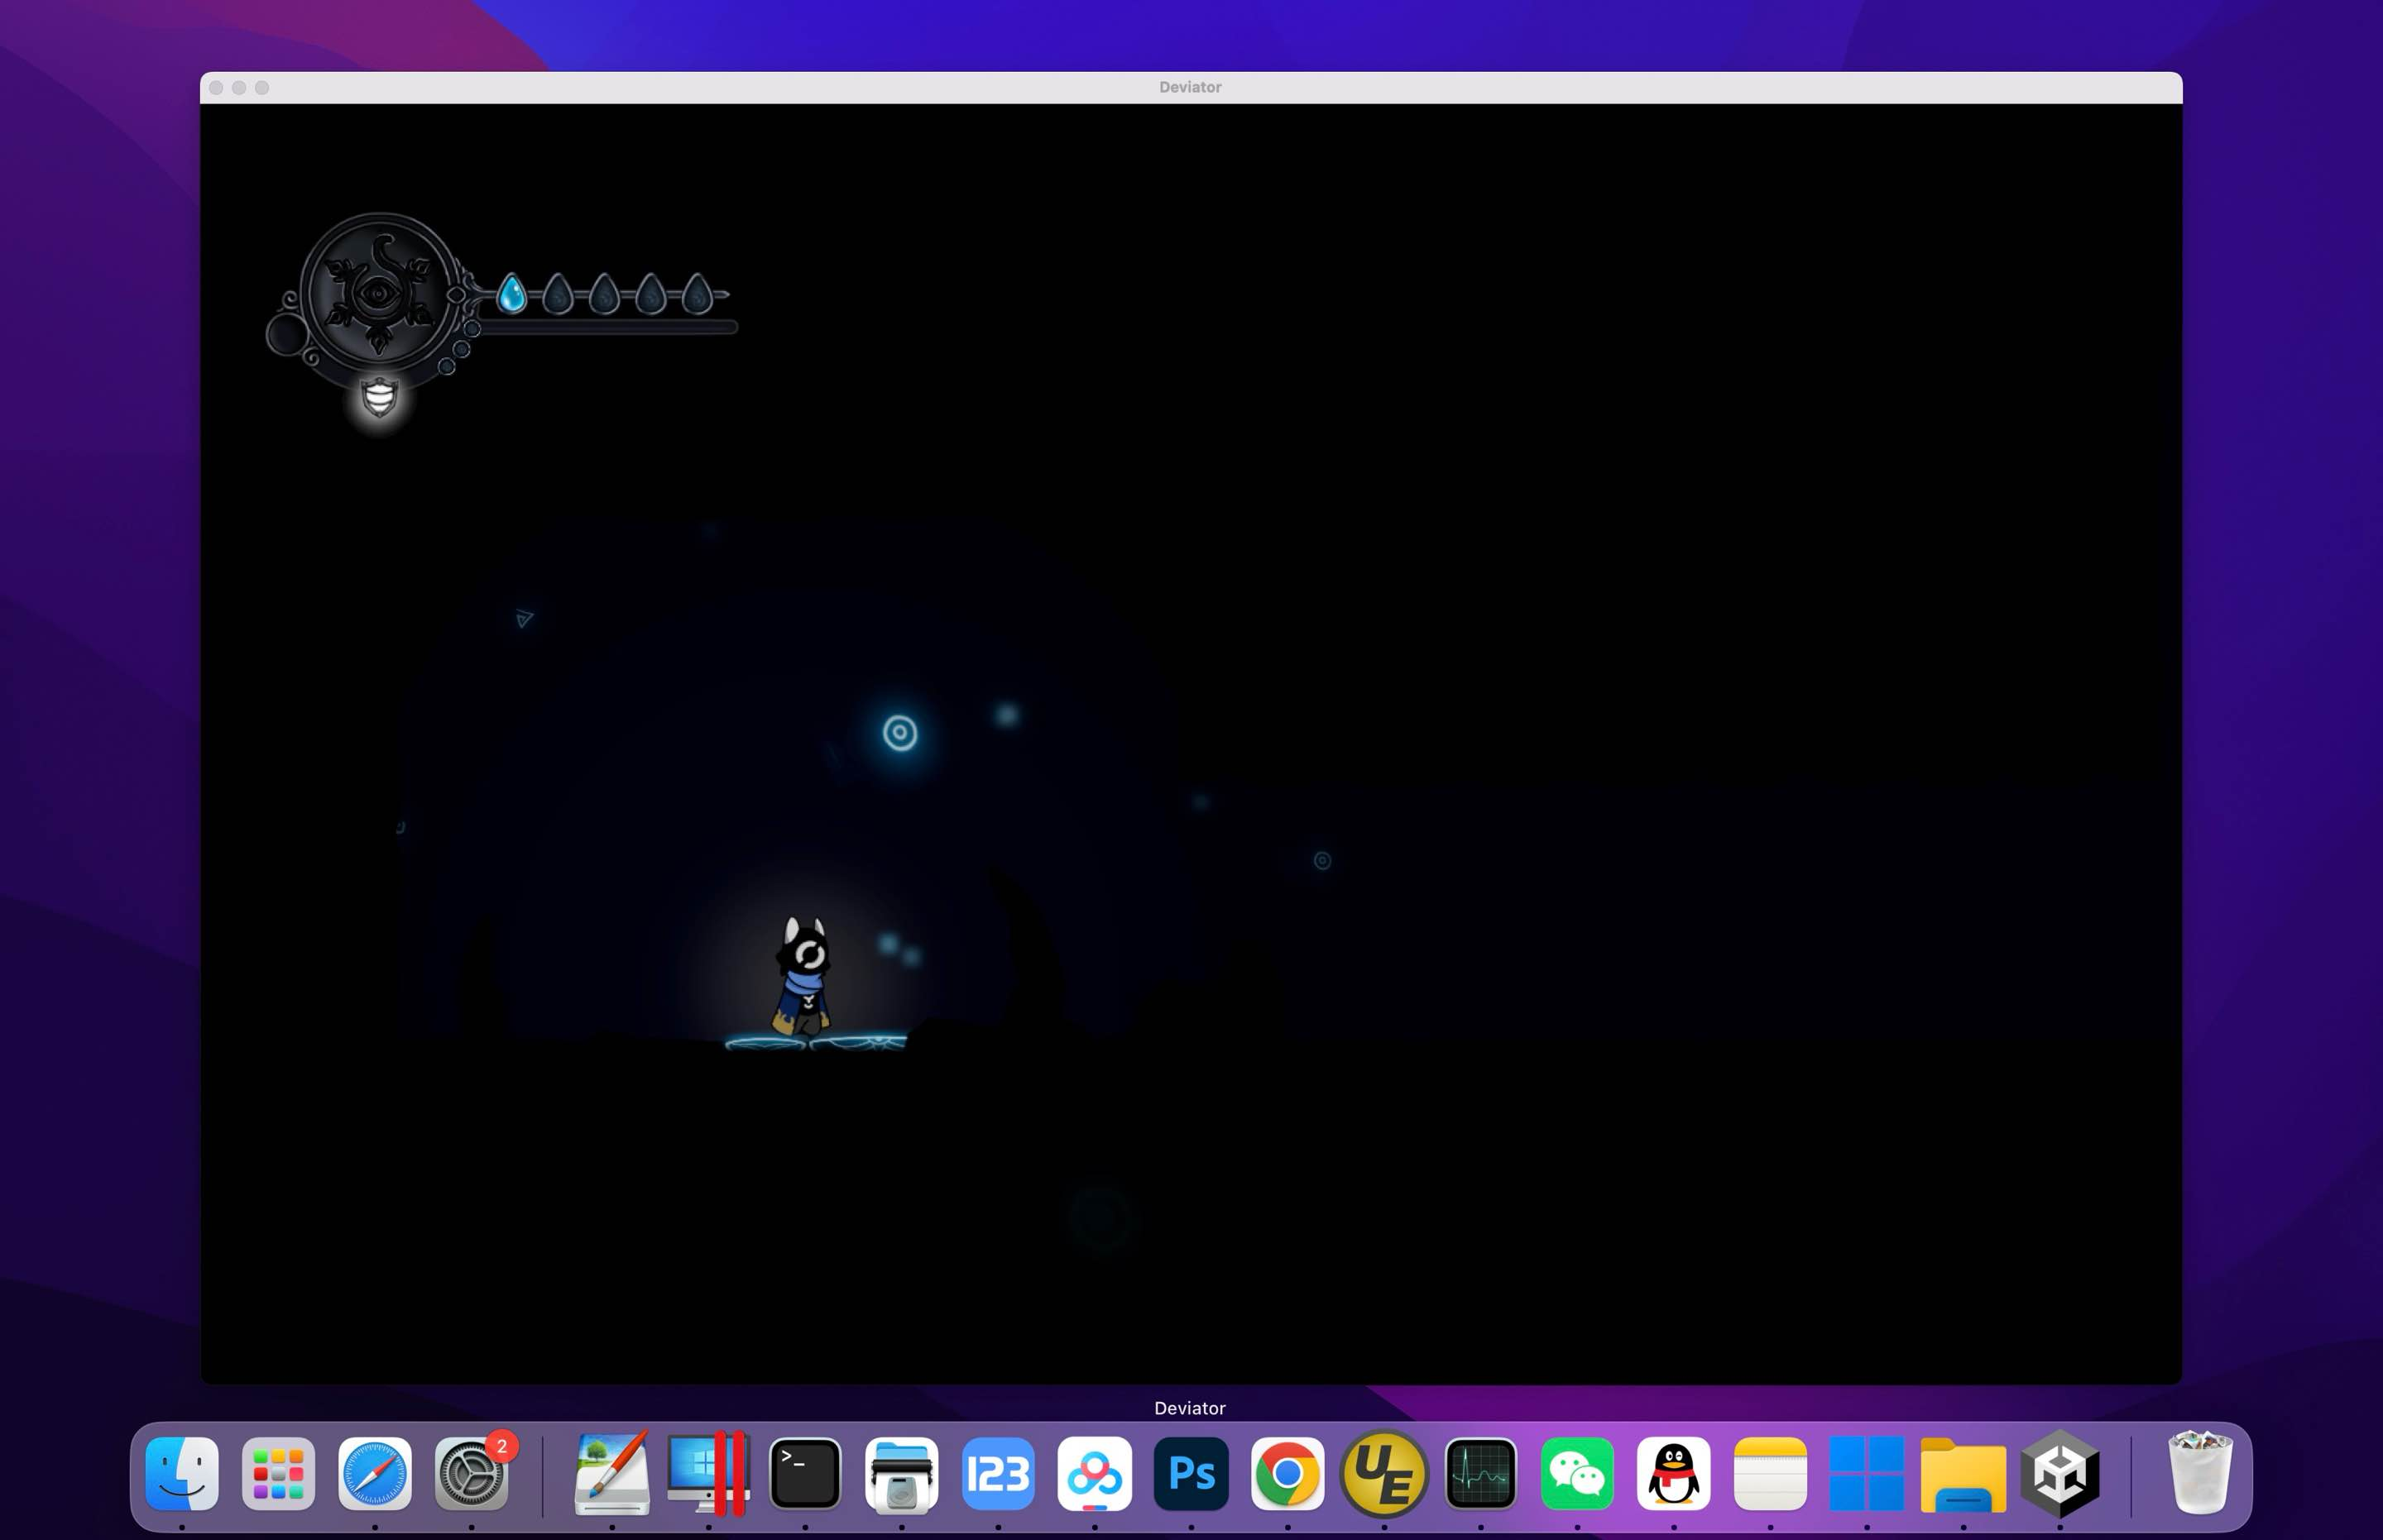Click the Deviator window title bar
Screen dimensions: 2383x1540
(1190, 87)
